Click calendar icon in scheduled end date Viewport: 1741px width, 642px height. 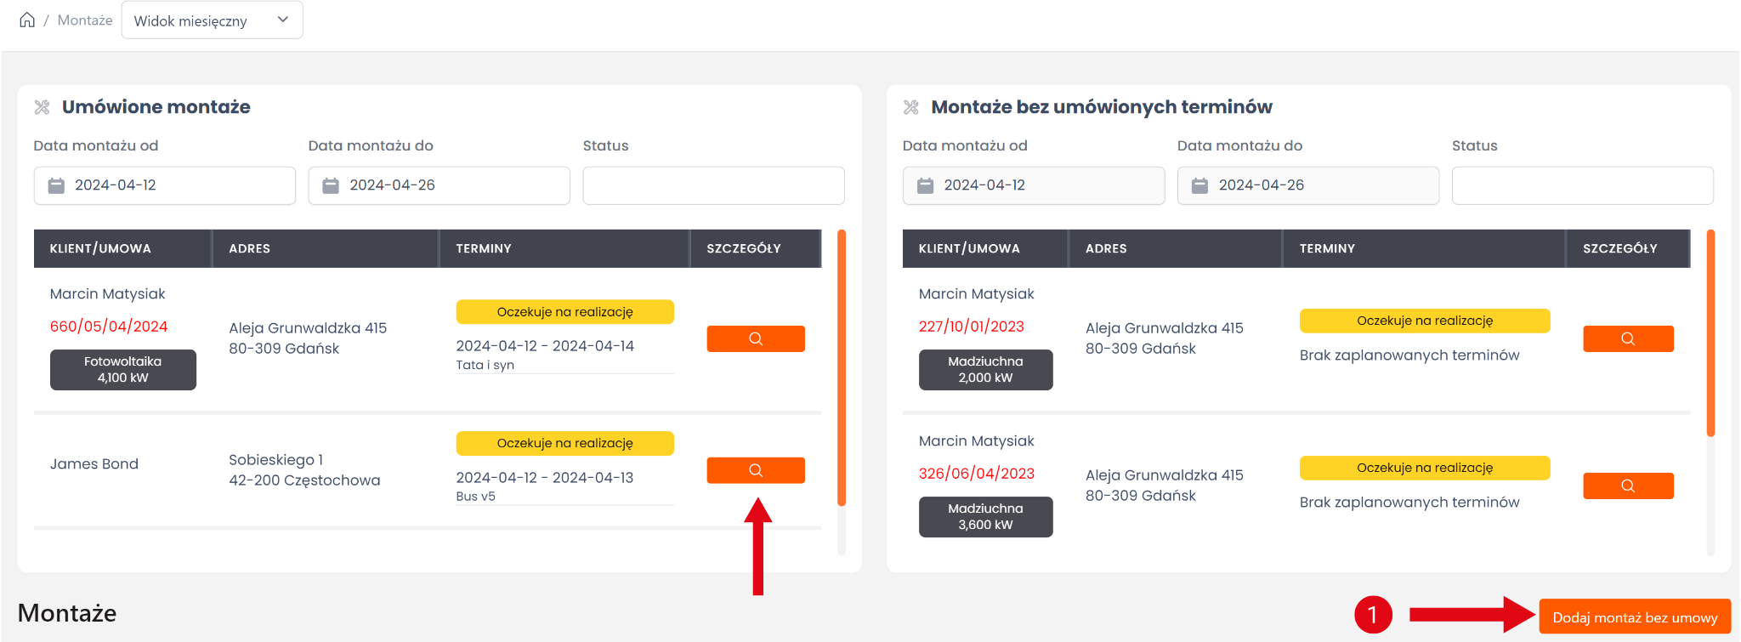point(331,185)
